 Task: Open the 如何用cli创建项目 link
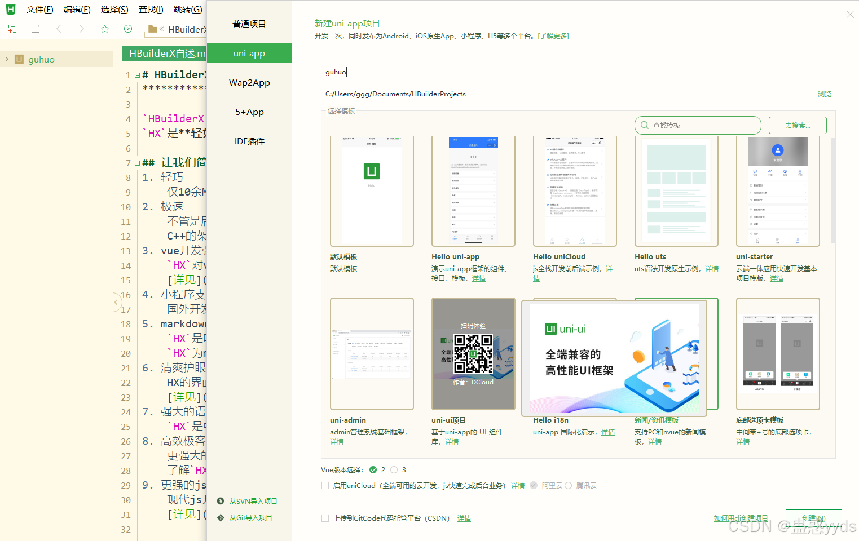pos(741,518)
